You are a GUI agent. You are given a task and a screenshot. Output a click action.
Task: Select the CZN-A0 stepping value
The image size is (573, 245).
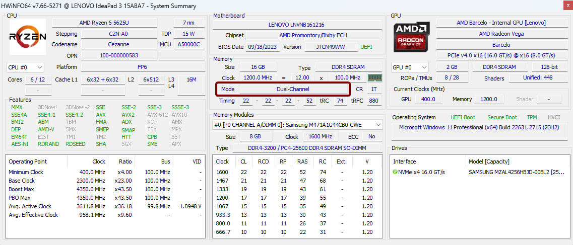point(120,34)
